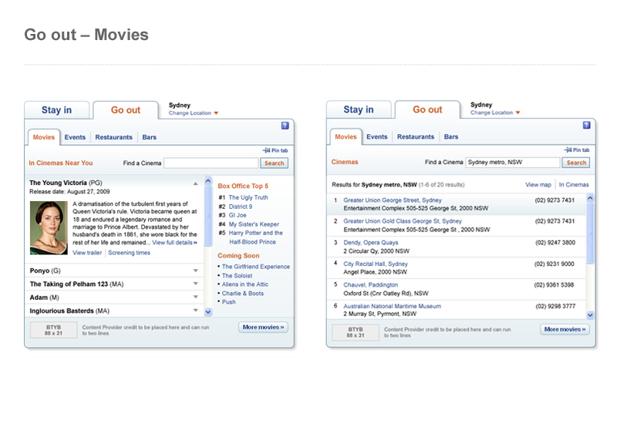The image size is (617, 447).
Task: Select the Events tab
Action: point(75,136)
